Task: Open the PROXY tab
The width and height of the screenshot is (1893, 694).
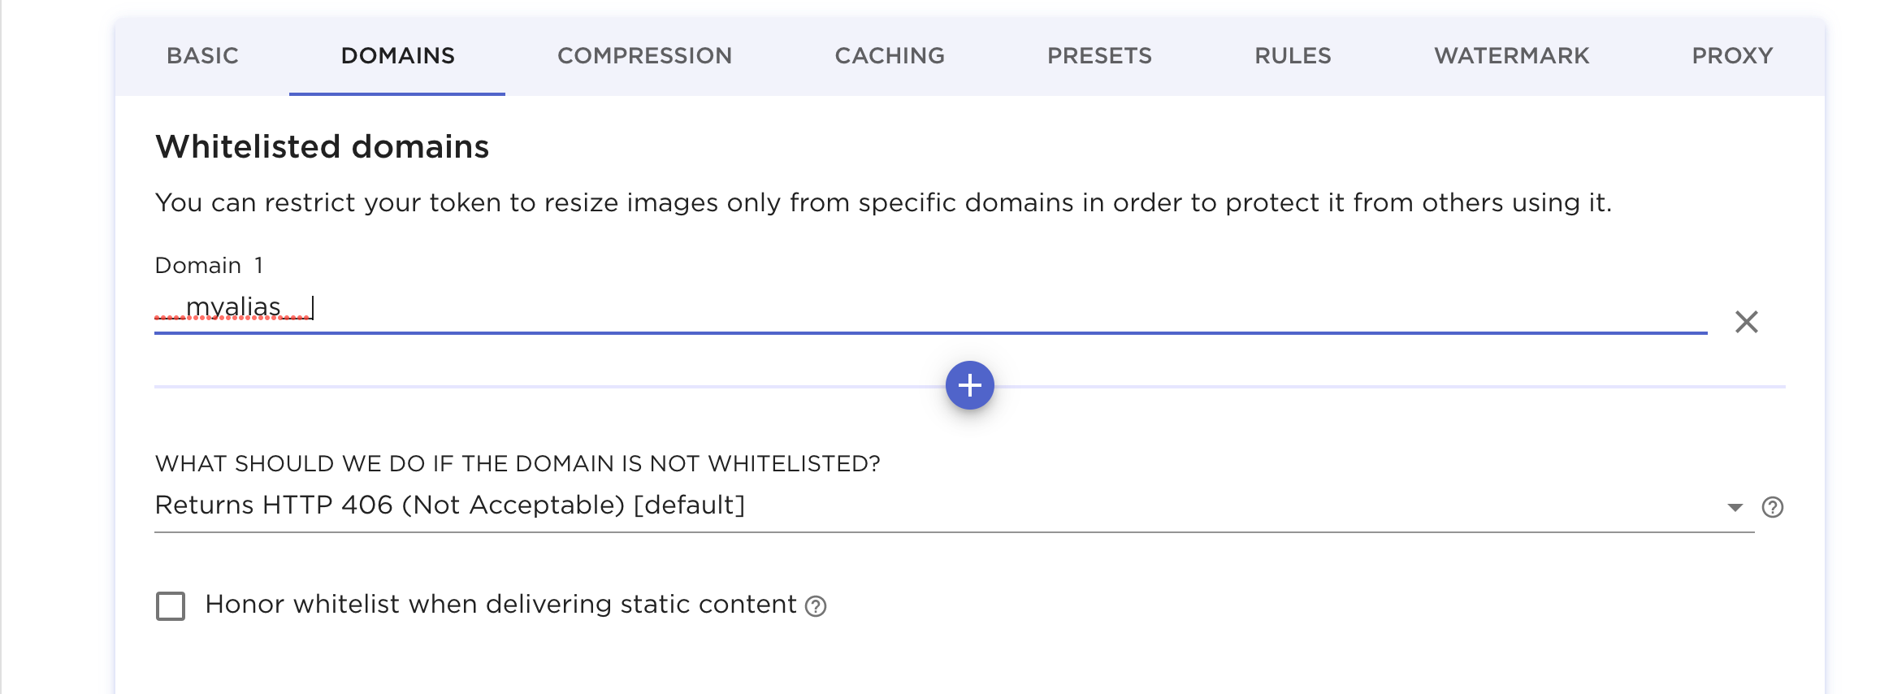Action: click(1732, 56)
